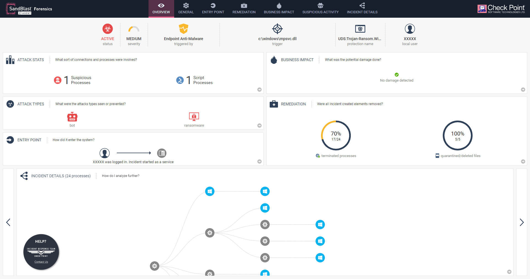Click the Incident Response Team help badge

(x=41, y=252)
